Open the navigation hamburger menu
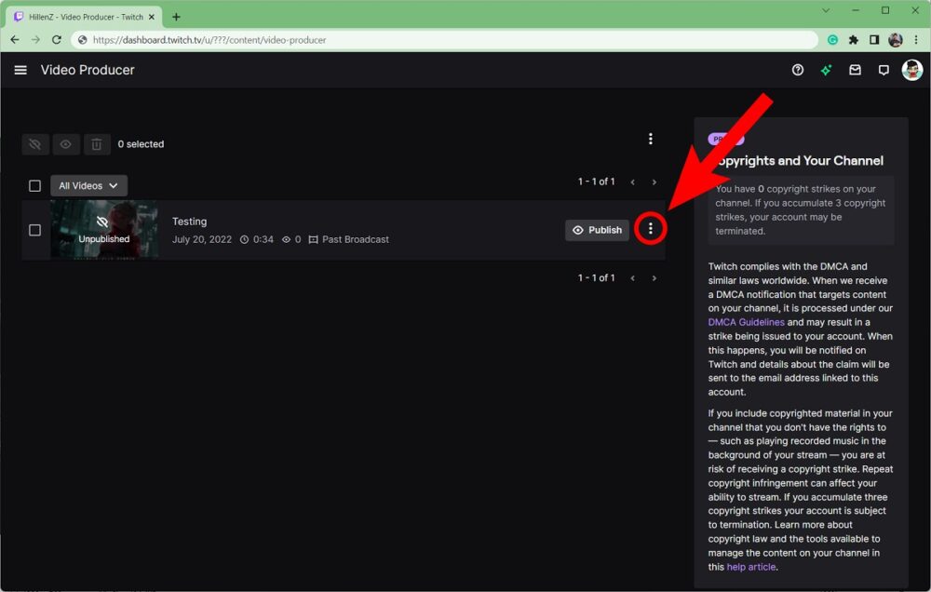Image resolution: width=931 pixels, height=592 pixels. (x=20, y=70)
